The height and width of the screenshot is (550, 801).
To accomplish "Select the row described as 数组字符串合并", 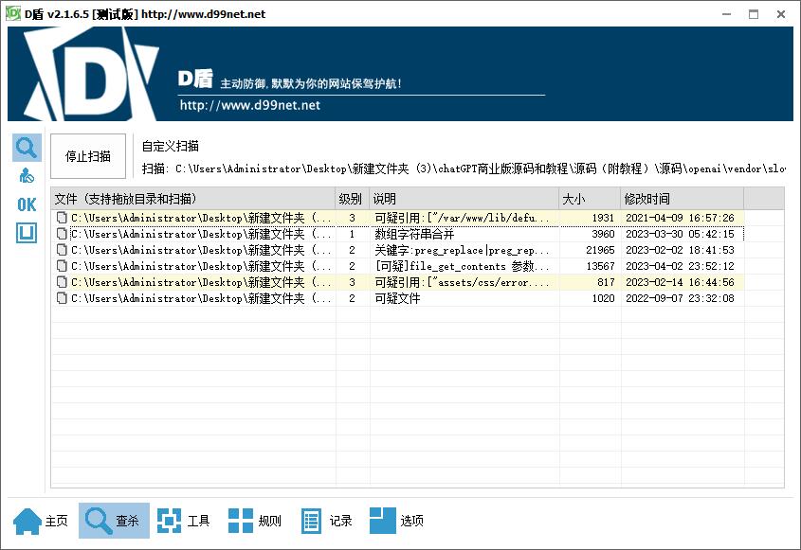I will 414,234.
